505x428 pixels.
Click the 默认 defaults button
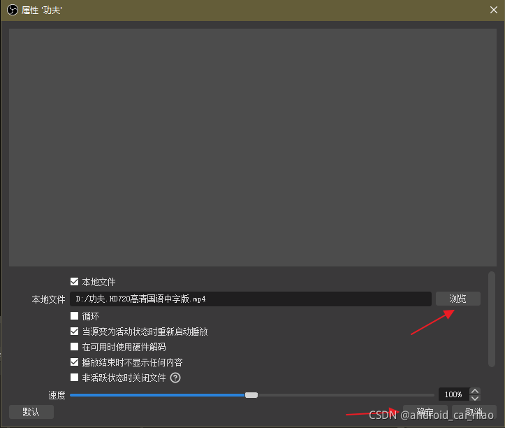[31, 412]
